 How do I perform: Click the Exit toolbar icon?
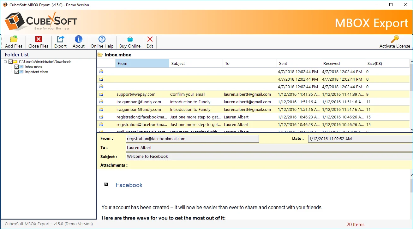(x=150, y=39)
